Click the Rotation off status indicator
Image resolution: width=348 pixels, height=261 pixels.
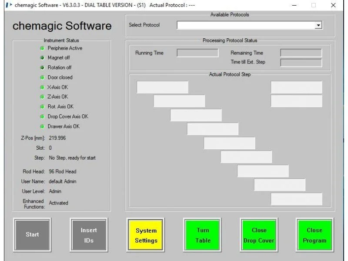42,68
